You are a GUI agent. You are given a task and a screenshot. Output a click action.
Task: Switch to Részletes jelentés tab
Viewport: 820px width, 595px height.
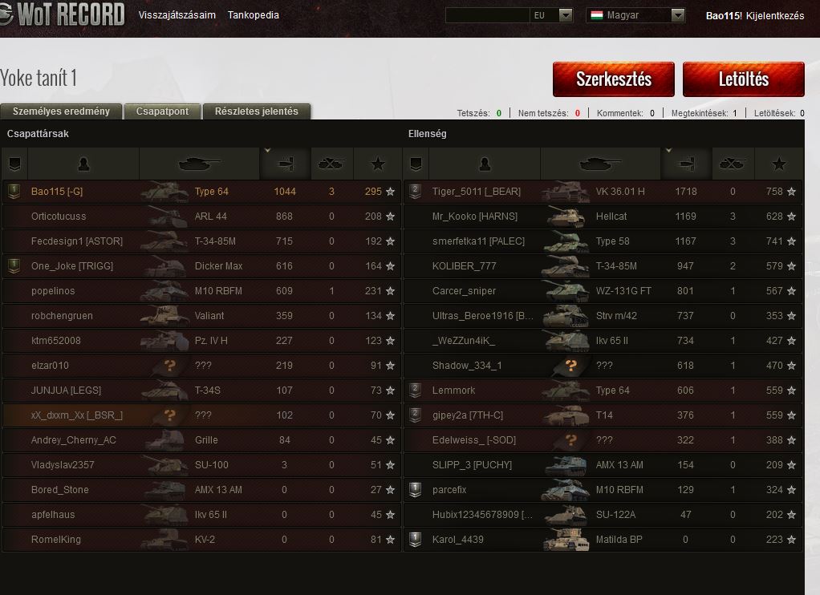[256, 111]
